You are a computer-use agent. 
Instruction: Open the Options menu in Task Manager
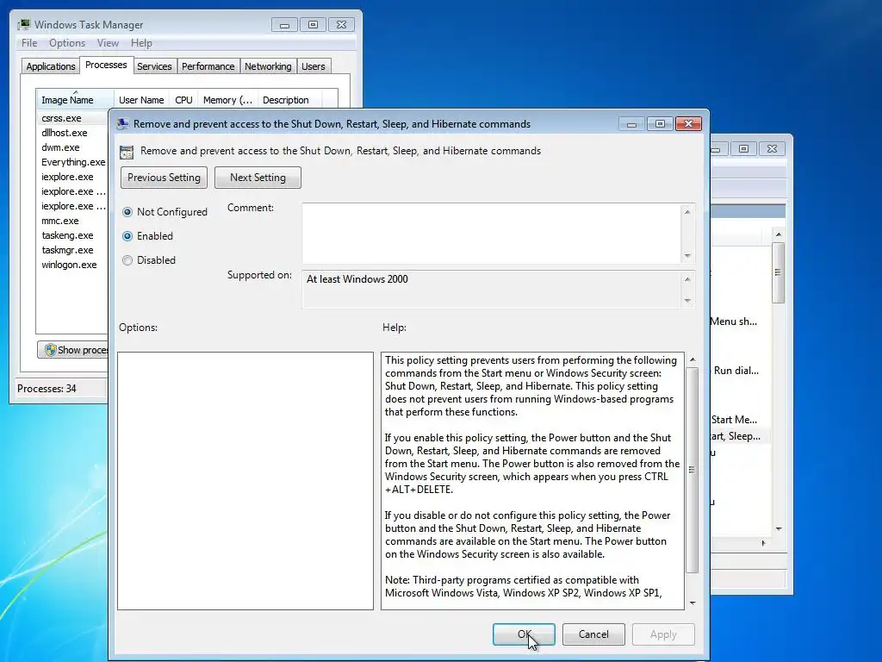tap(67, 43)
